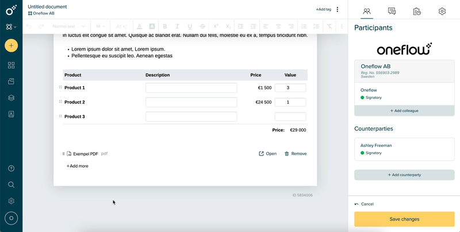Image resolution: width=460 pixels, height=232 pixels.
Task: Click the yellow plus create button
Action: 11,46
